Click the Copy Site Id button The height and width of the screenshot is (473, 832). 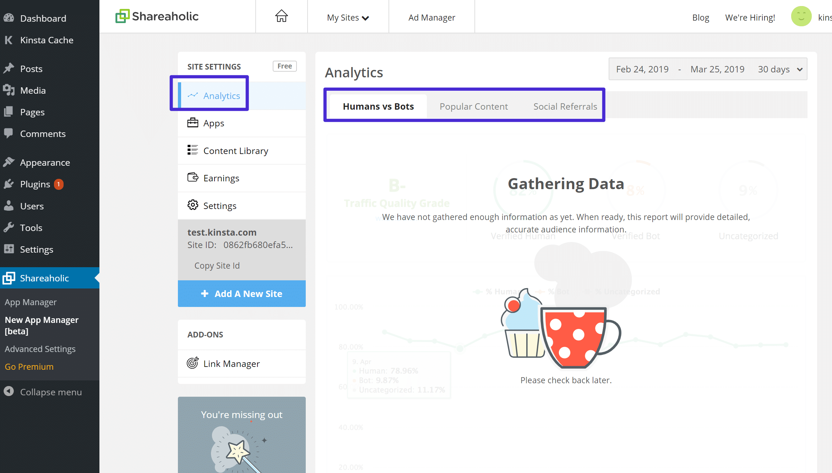[217, 265]
